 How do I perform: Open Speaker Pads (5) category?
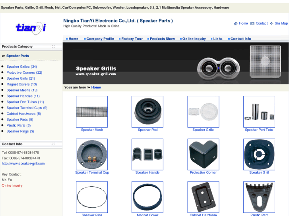tap(20, 119)
